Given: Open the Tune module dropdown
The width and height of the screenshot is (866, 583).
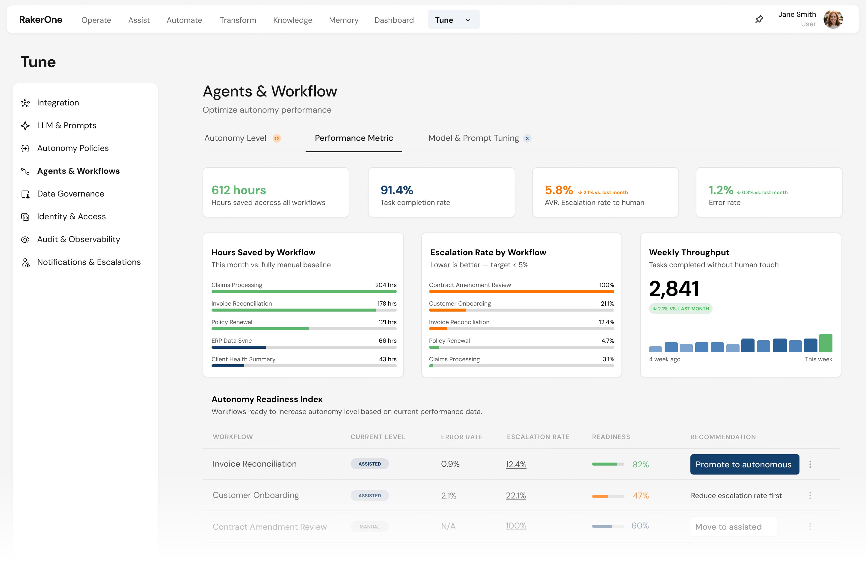Looking at the screenshot, I should [453, 19].
